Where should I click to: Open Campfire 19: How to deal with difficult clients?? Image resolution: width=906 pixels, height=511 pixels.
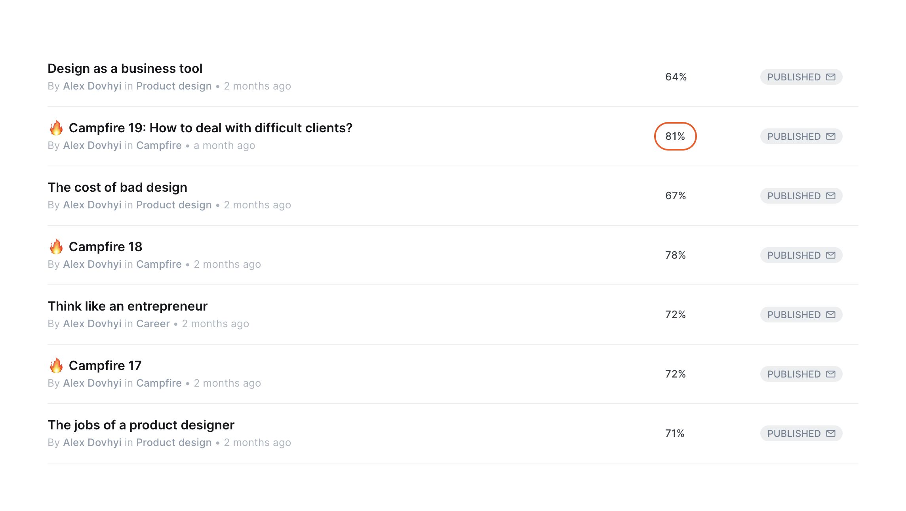pyautogui.click(x=211, y=128)
